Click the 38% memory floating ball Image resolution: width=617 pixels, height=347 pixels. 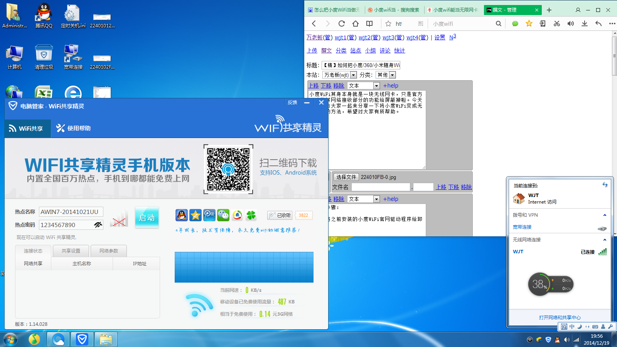(539, 285)
